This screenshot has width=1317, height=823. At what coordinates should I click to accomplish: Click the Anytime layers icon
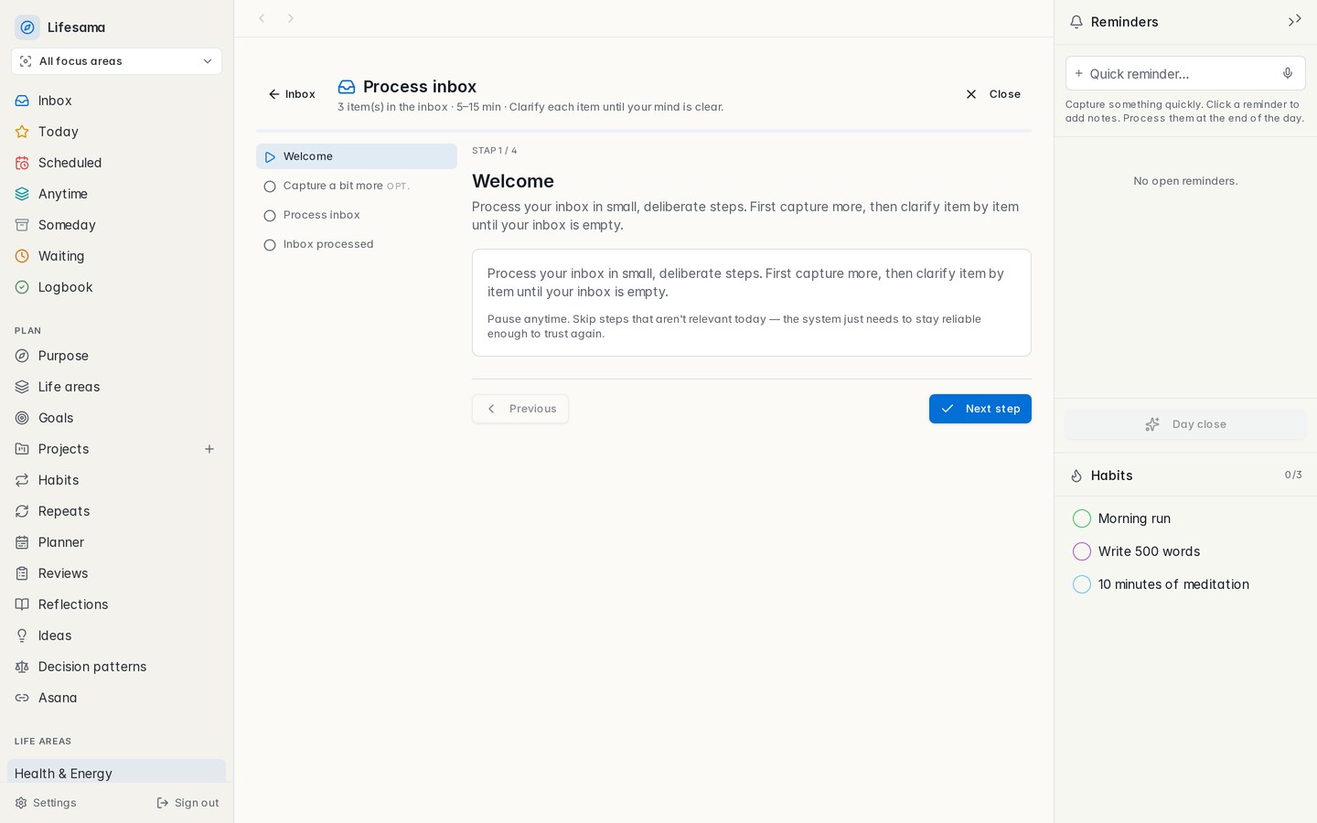coord(22,194)
